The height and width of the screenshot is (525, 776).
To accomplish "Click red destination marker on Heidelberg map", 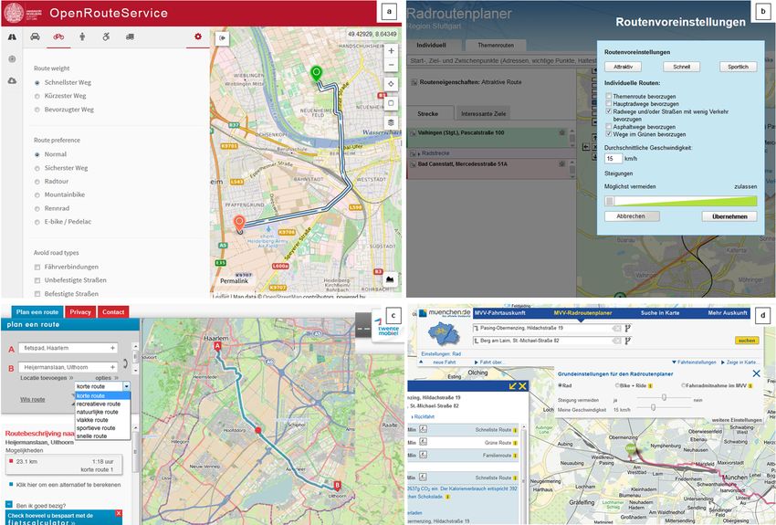I will click(x=239, y=224).
